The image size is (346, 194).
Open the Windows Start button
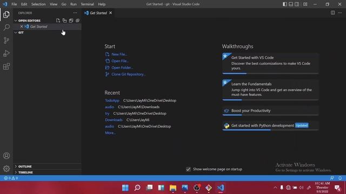(x=125, y=188)
